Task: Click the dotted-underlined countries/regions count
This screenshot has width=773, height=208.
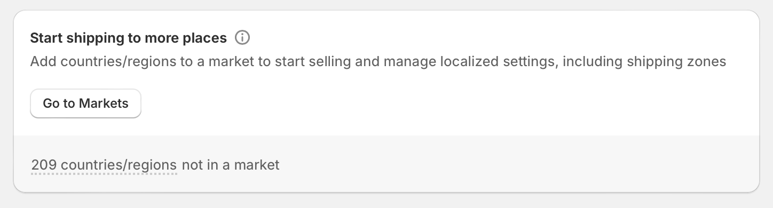Action: [x=104, y=165]
